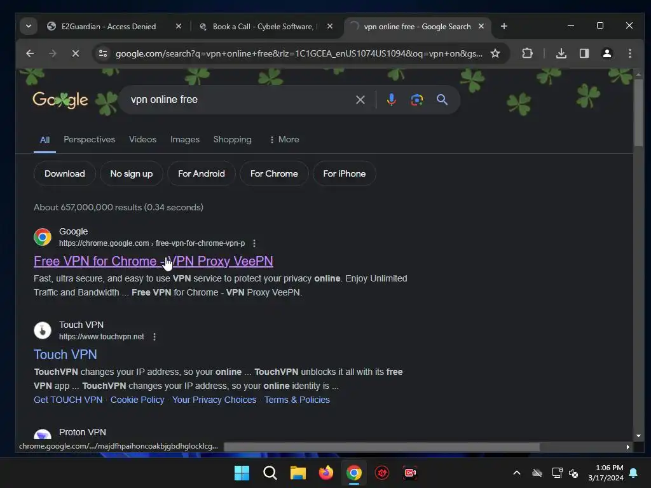Click Chrome icon in taskbar
The height and width of the screenshot is (488, 651).
click(353, 473)
